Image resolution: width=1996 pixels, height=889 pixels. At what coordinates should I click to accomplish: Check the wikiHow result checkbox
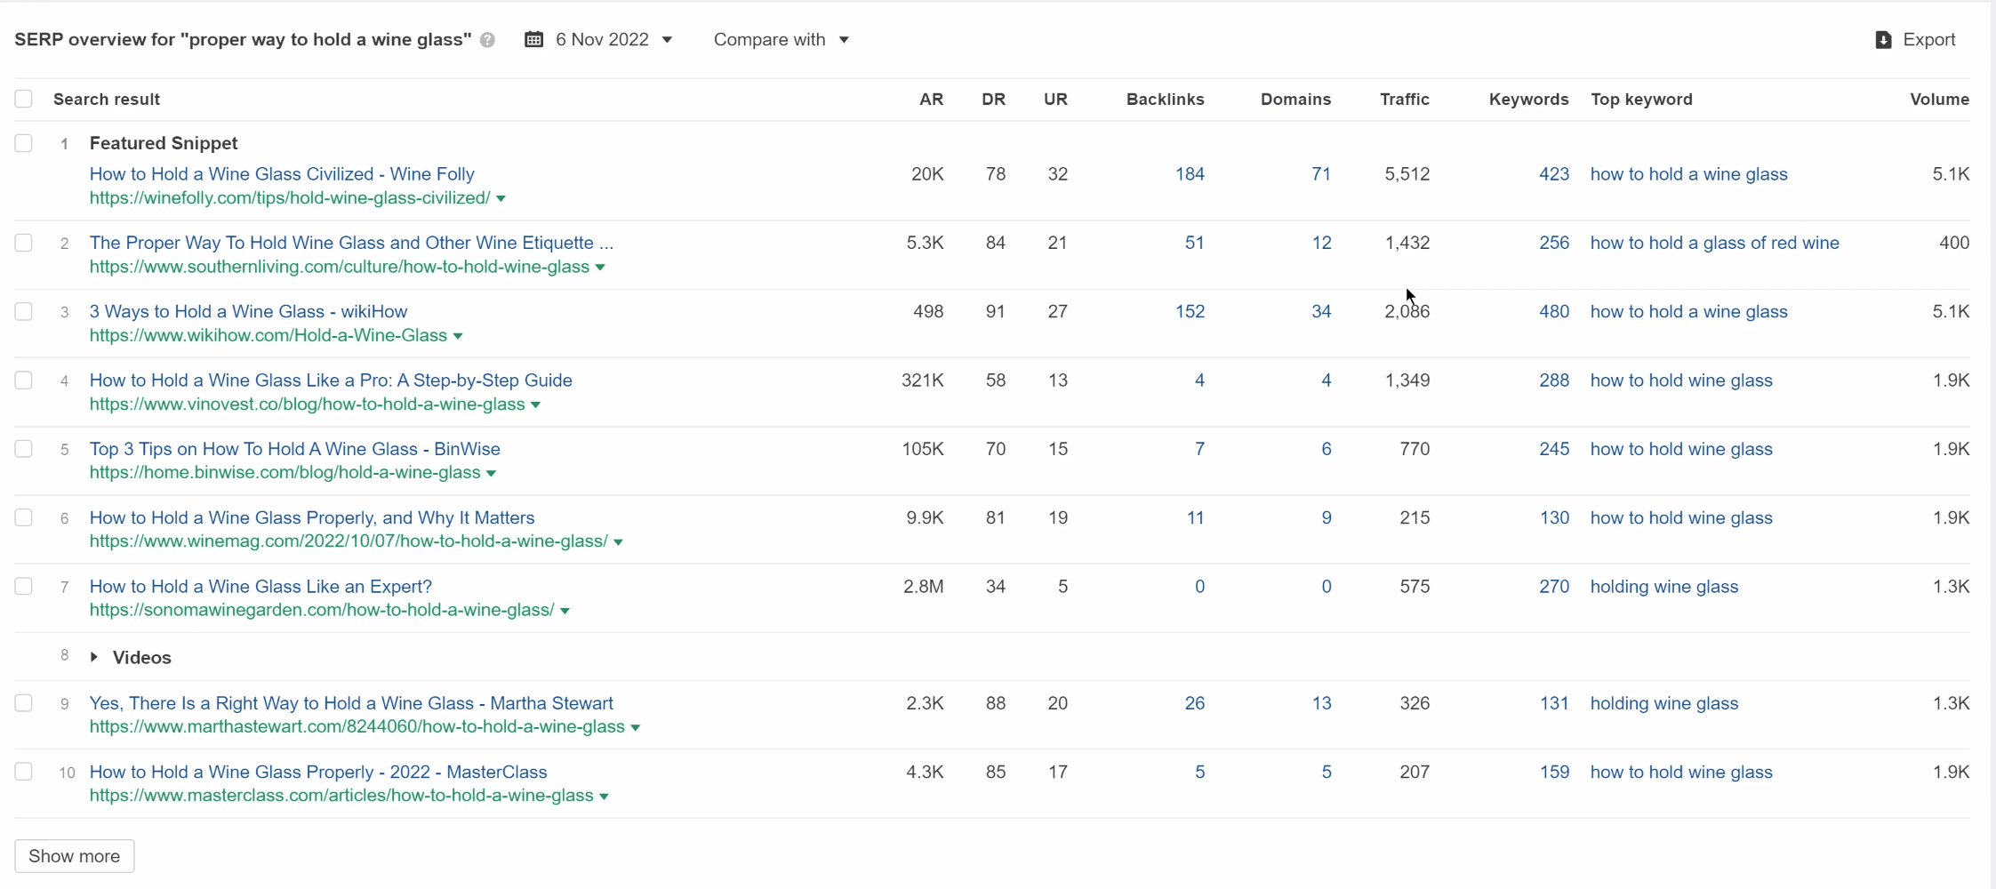(x=24, y=311)
